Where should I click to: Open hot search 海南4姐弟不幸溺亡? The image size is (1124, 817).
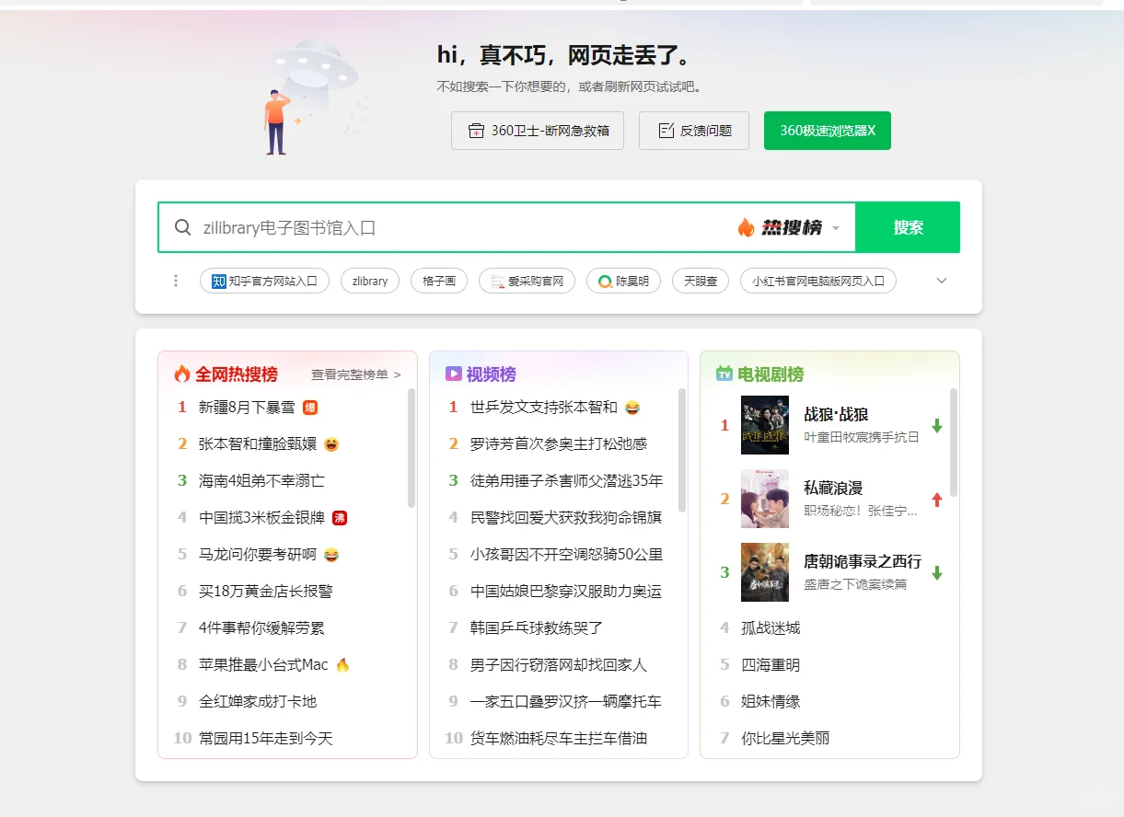[x=261, y=480]
